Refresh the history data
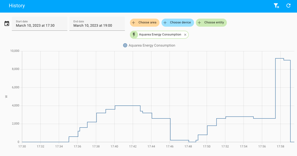The image size is (297, 156). tap(288, 5)
